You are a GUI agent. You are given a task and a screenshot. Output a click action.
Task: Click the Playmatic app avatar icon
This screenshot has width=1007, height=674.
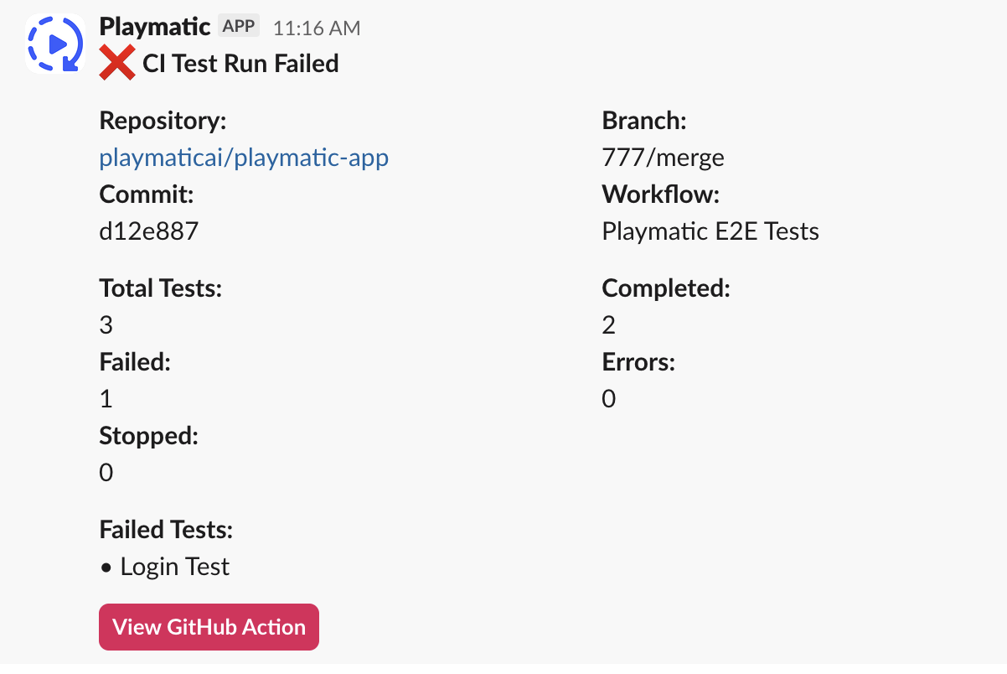(54, 44)
